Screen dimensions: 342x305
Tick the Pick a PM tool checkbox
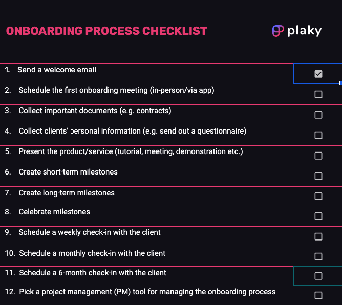tap(318, 295)
